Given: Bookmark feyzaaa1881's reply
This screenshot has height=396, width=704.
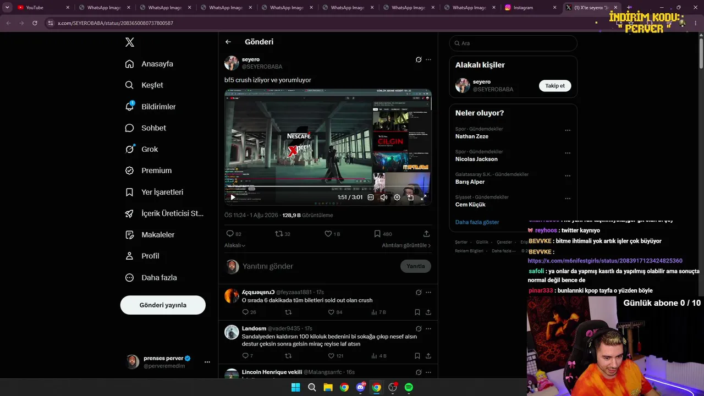Looking at the screenshot, I should point(417,312).
